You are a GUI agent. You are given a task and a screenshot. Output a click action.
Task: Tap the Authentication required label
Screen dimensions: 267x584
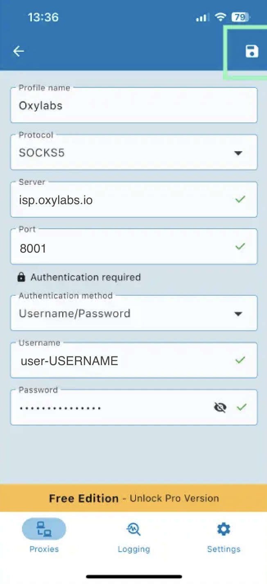point(86,277)
